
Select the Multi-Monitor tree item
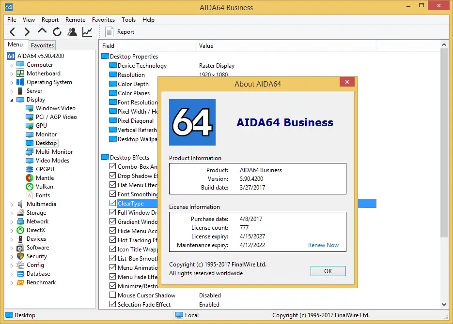coord(54,152)
